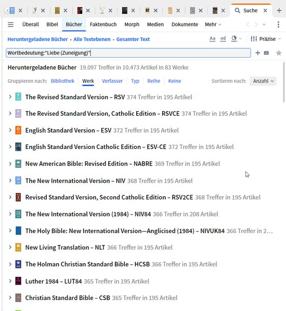286x311 pixels.
Task: Expand NABRE results row
Action: coord(10,164)
